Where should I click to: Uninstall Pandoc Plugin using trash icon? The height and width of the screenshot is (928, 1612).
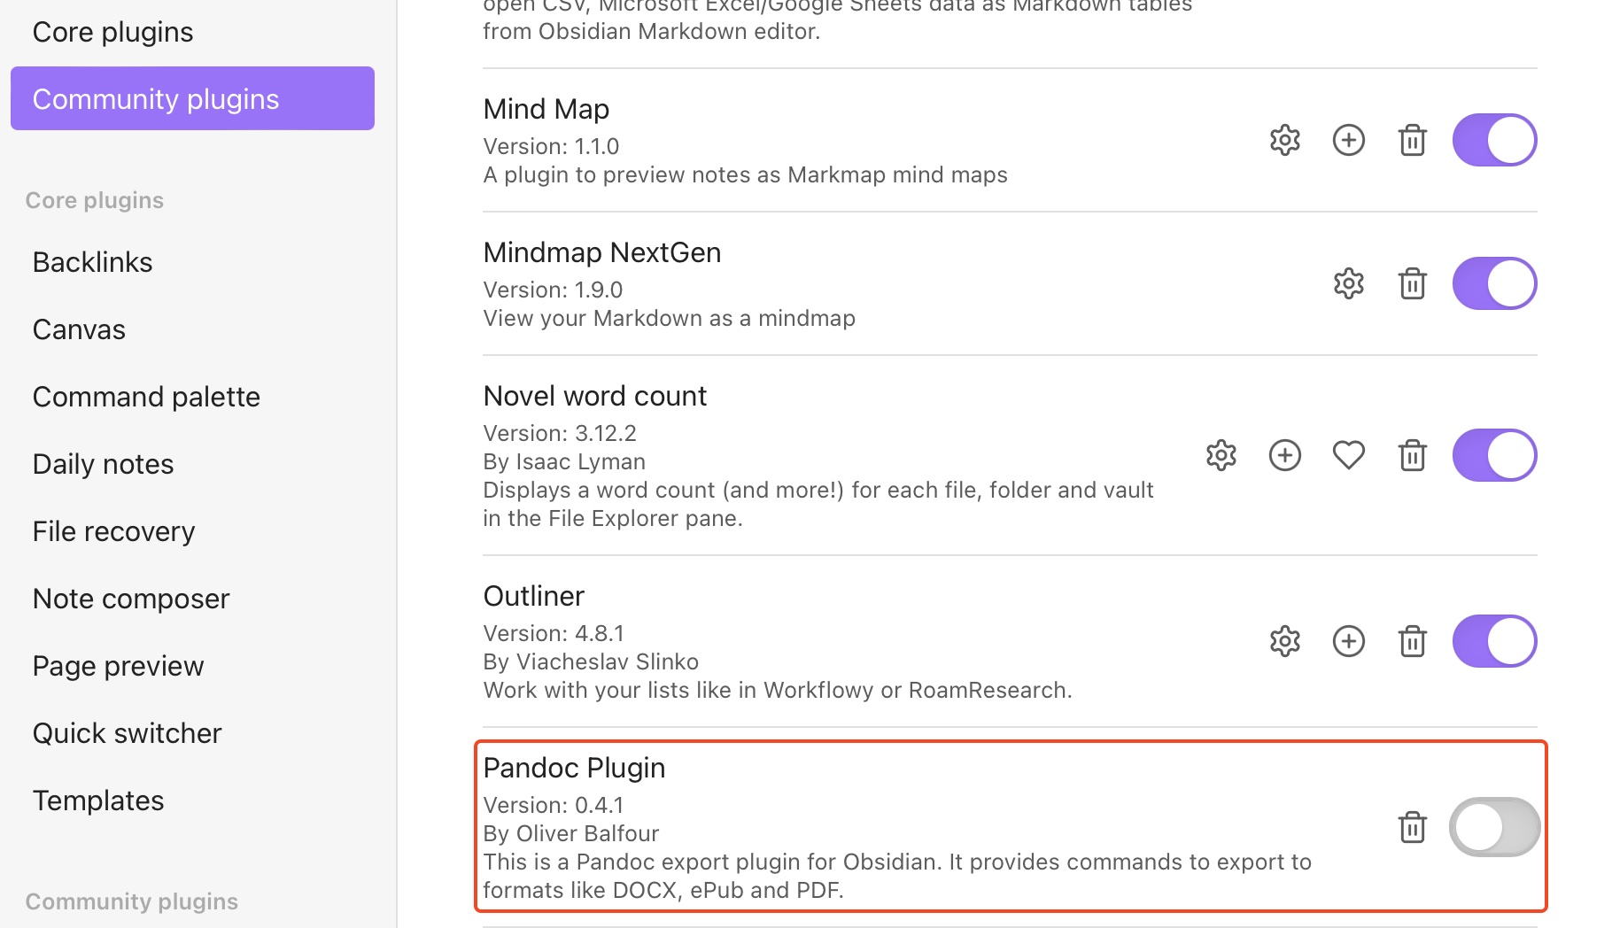click(x=1412, y=827)
